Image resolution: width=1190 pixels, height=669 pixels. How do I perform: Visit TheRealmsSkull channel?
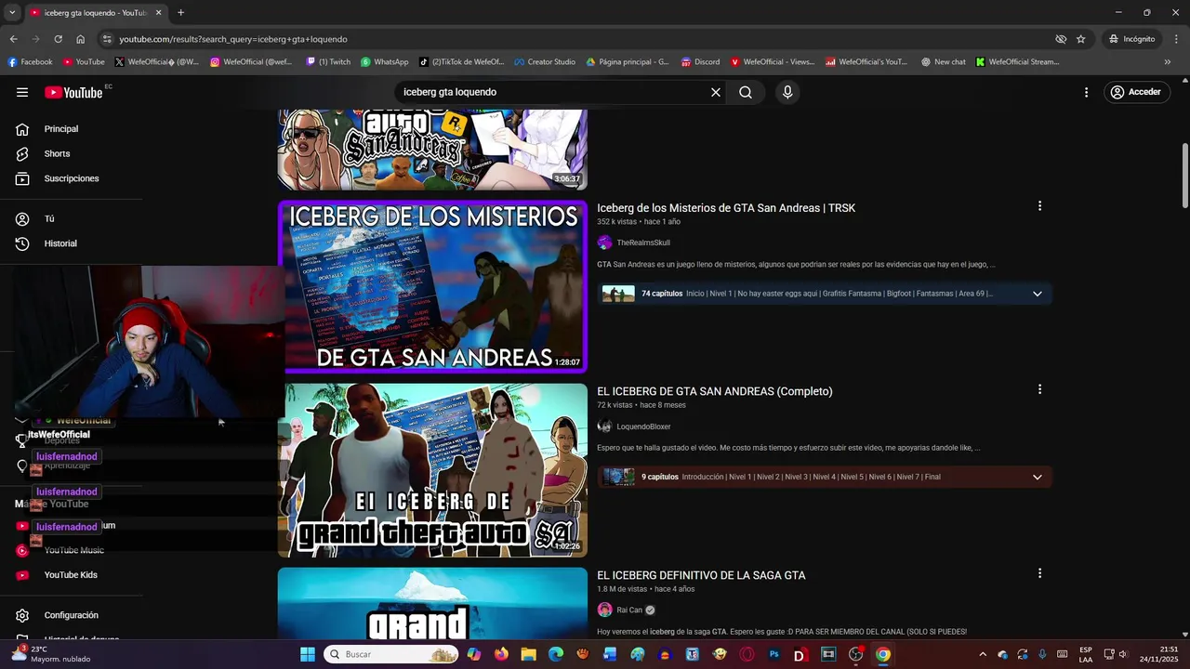(x=643, y=243)
